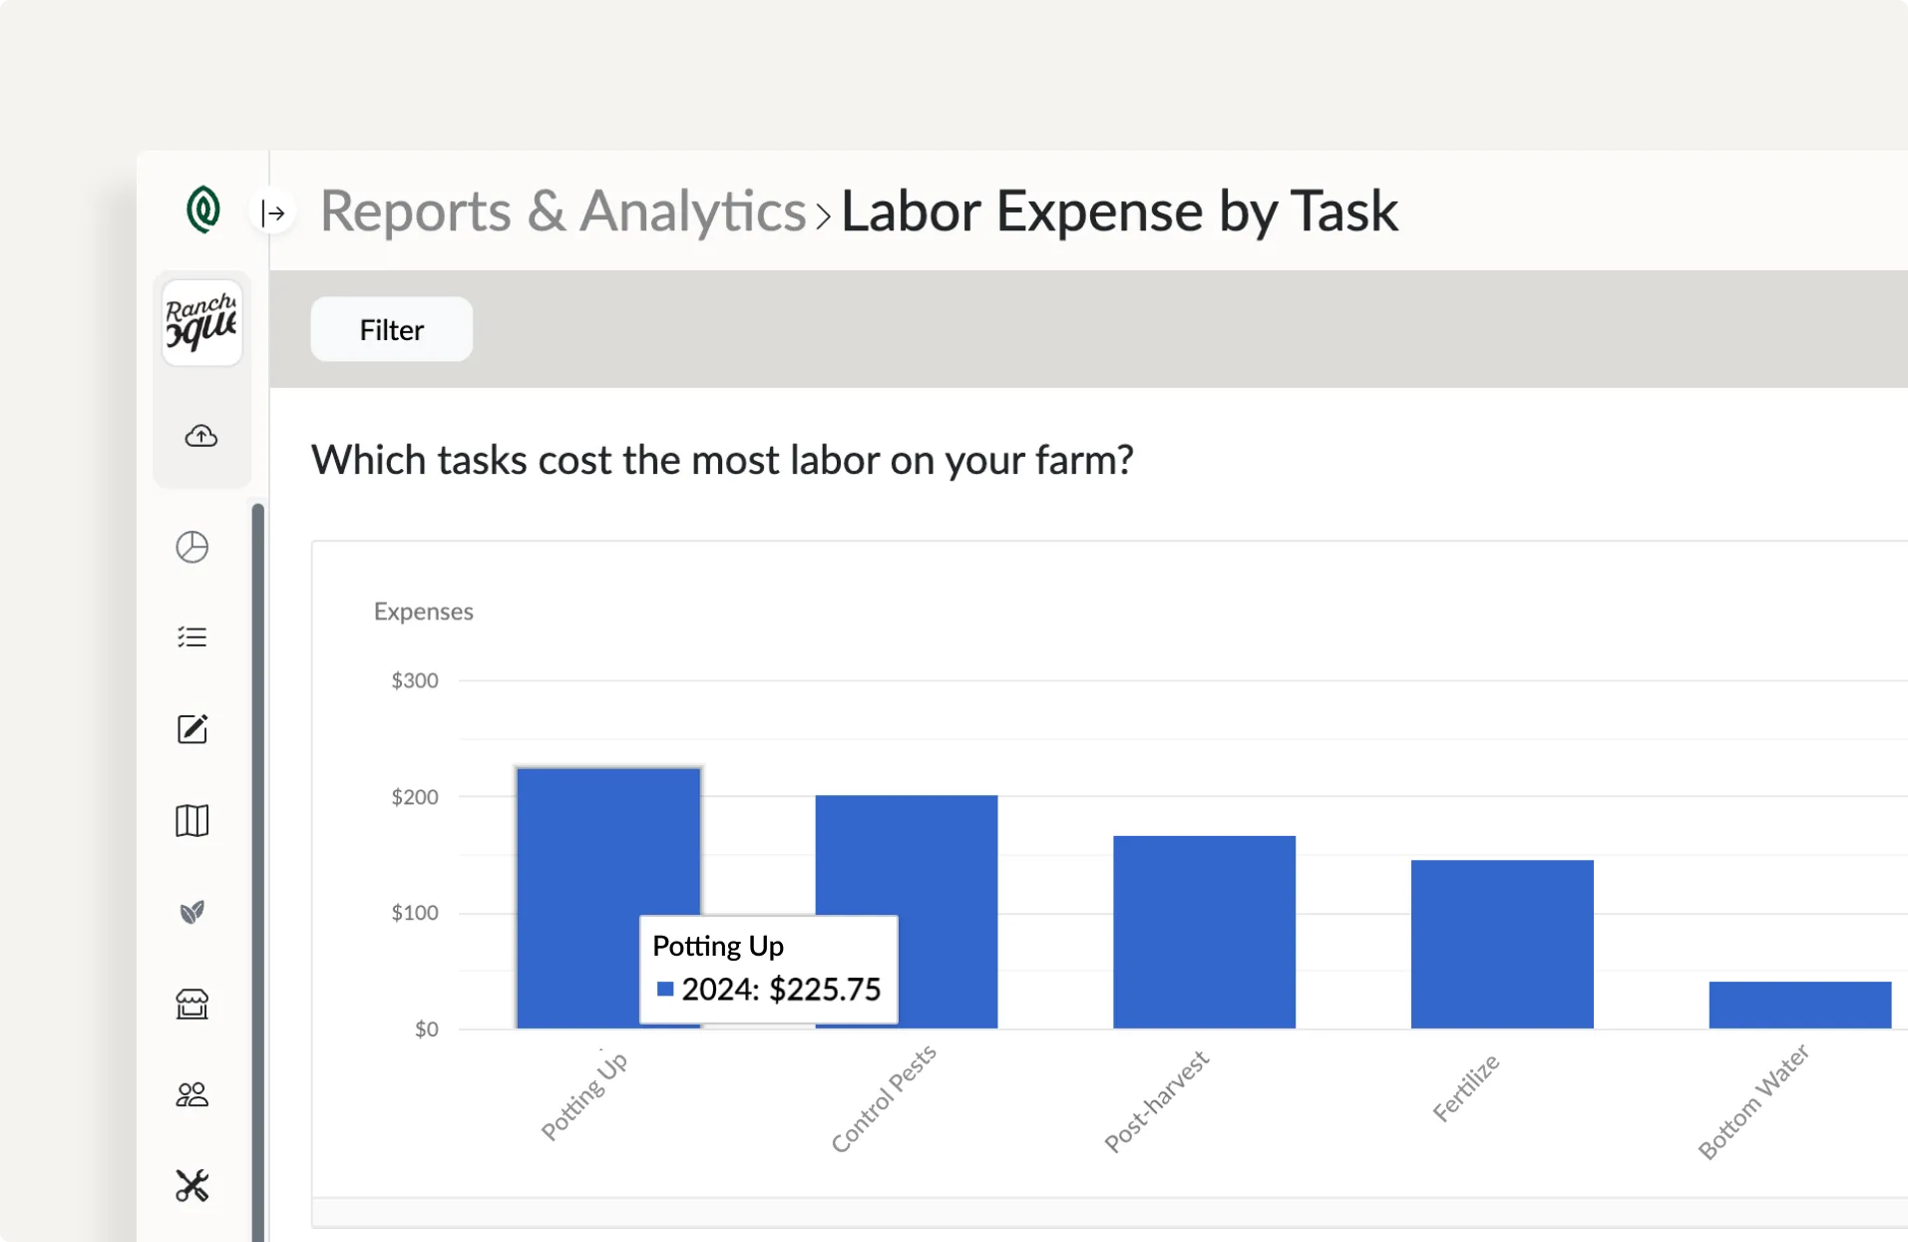Image resolution: width=1908 pixels, height=1242 pixels.
Task: Select the task list icon in sidebar
Action: (x=191, y=636)
